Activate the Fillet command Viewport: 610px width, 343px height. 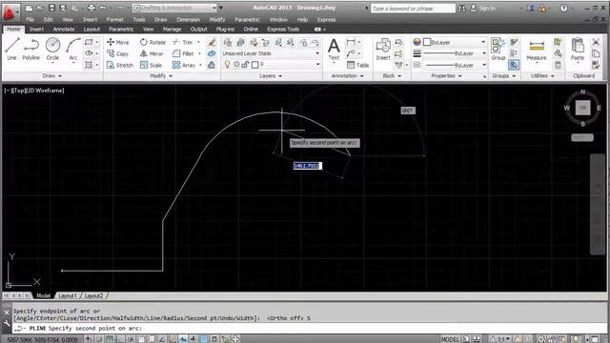[x=183, y=53]
